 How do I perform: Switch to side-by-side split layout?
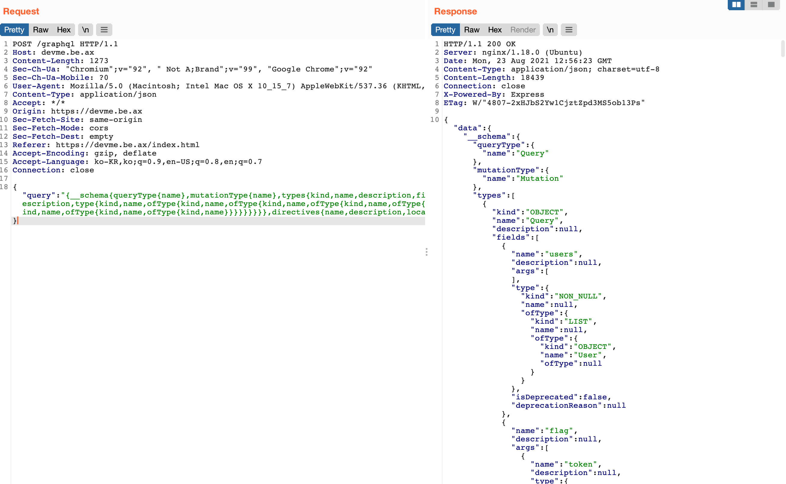pos(736,5)
